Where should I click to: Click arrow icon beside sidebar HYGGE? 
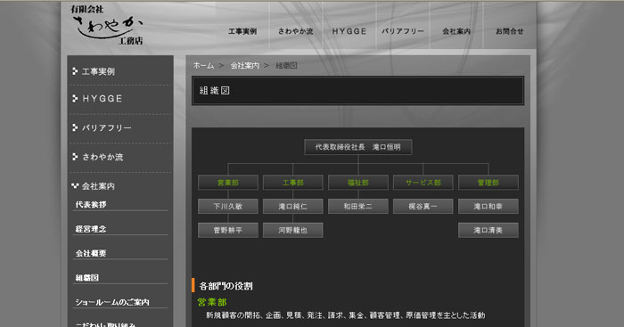[x=75, y=98]
